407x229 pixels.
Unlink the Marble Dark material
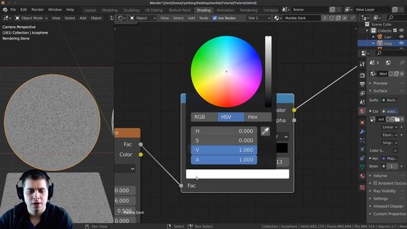[345, 18]
